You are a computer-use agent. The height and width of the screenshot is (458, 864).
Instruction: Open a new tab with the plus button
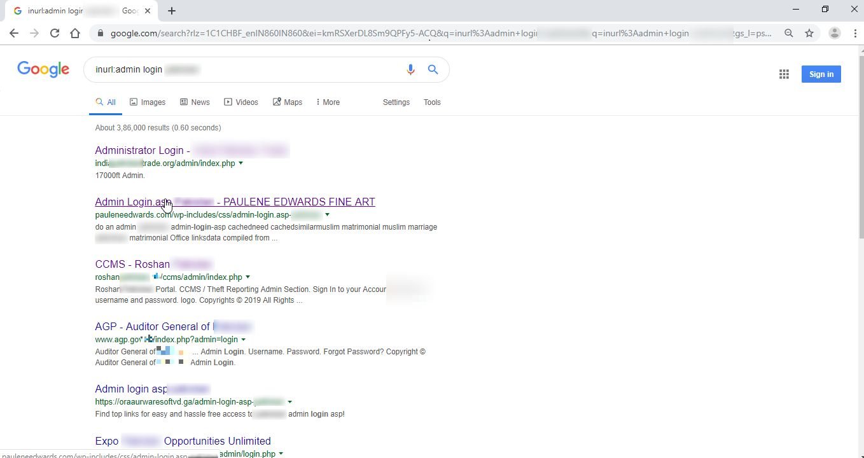point(172,11)
